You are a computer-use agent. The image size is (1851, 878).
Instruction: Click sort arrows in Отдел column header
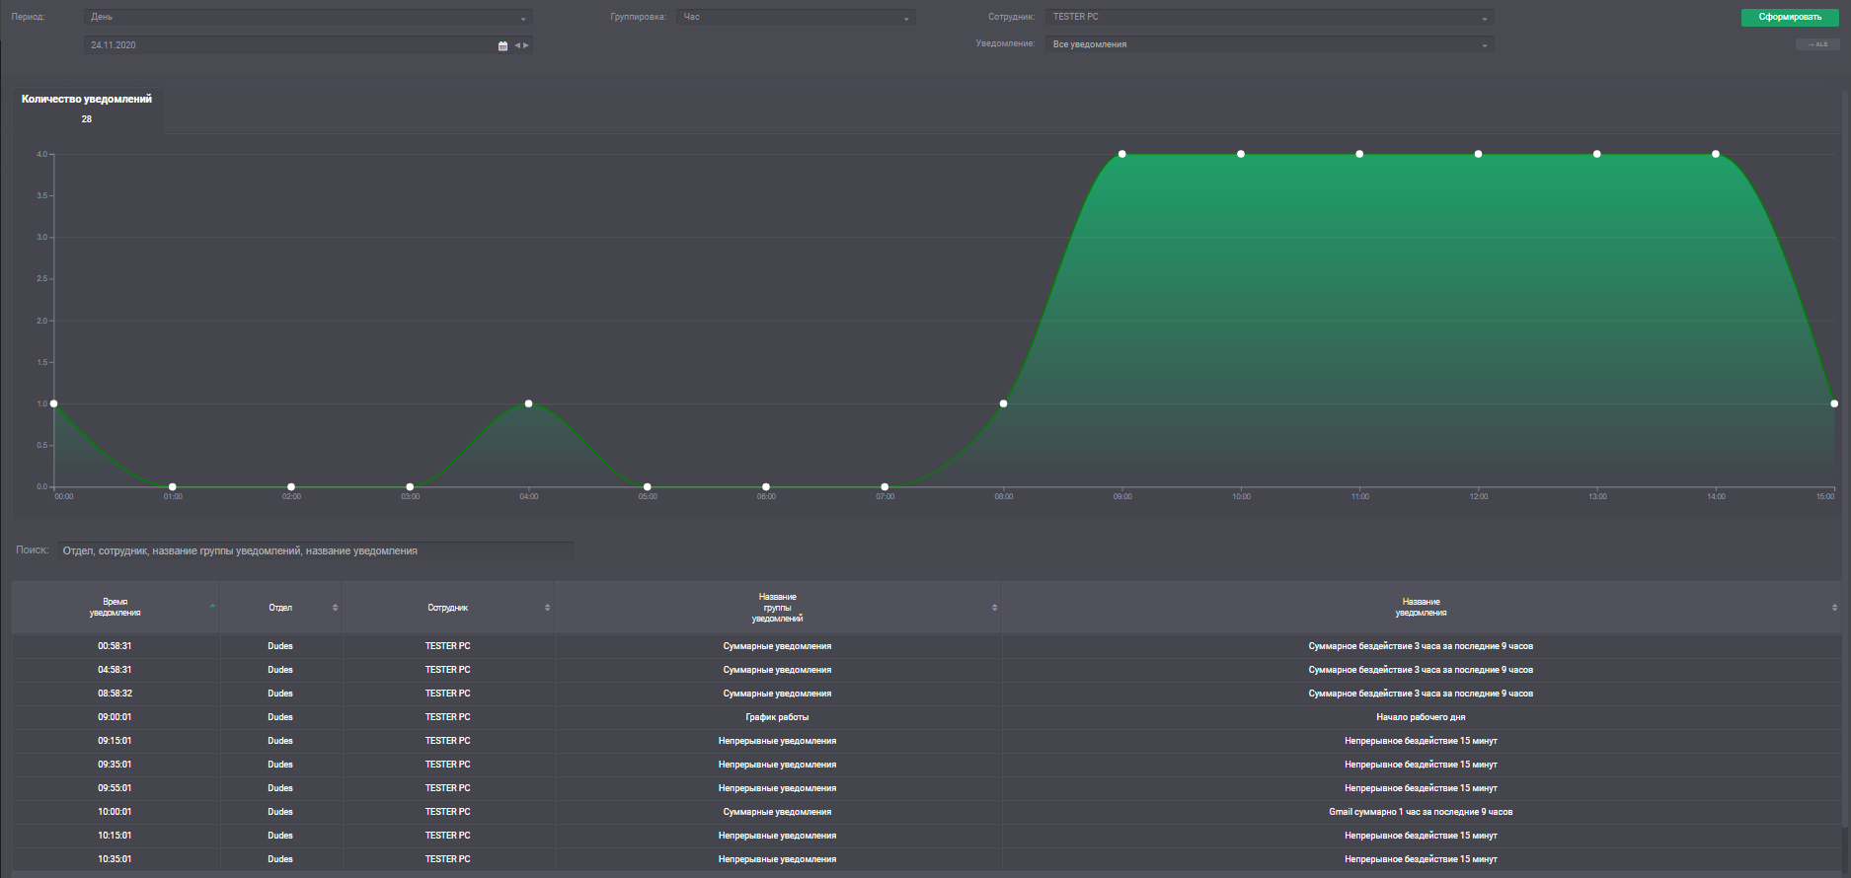(x=335, y=608)
